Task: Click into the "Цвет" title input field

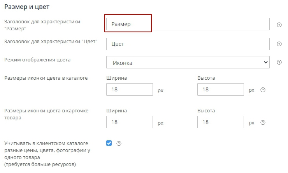Action: 188,44
